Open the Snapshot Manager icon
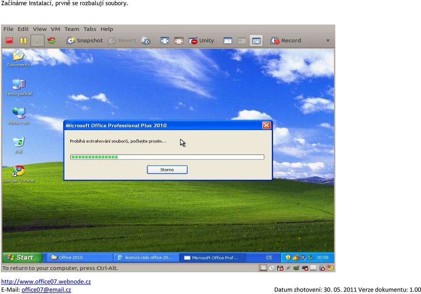The height and width of the screenshot is (294, 421). coord(146,40)
